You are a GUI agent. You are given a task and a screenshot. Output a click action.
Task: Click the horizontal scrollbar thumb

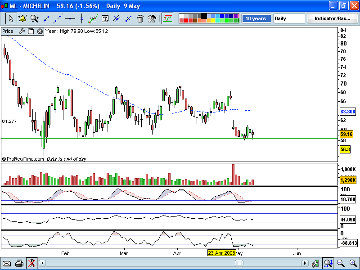coord(239,263)
